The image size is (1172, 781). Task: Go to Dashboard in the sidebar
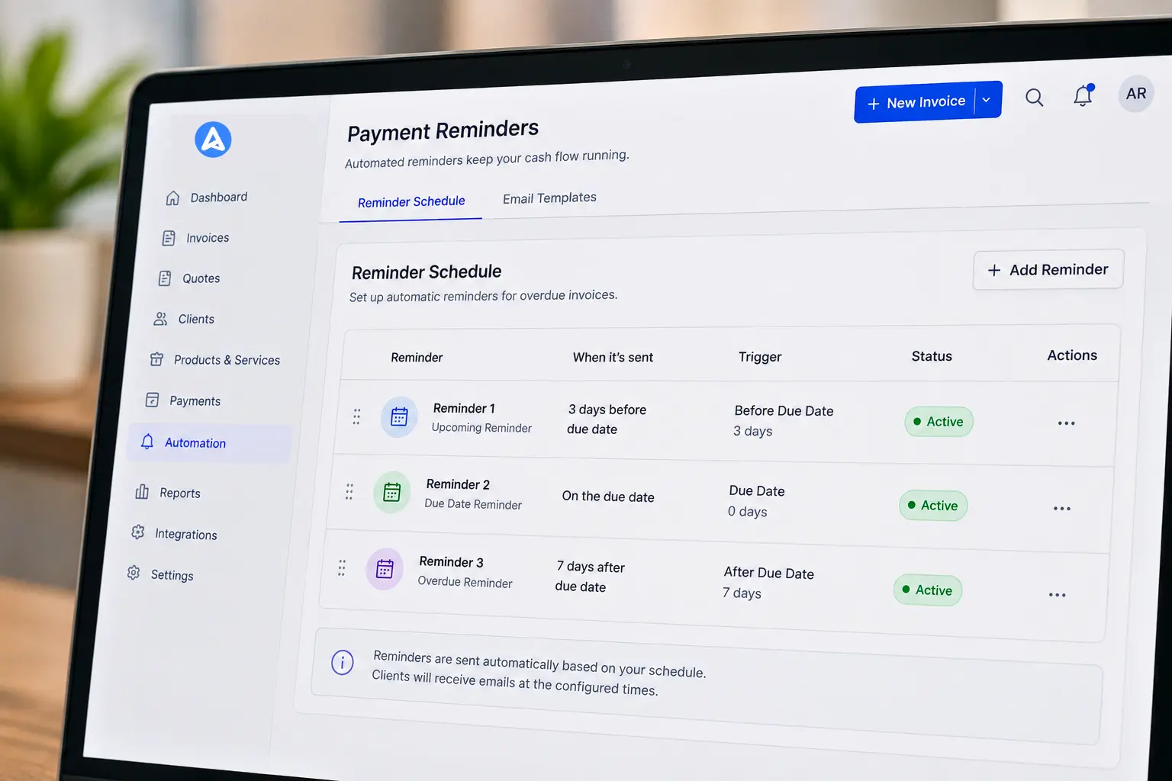click(218, 198)
